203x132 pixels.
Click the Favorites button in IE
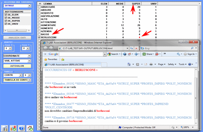51,59
